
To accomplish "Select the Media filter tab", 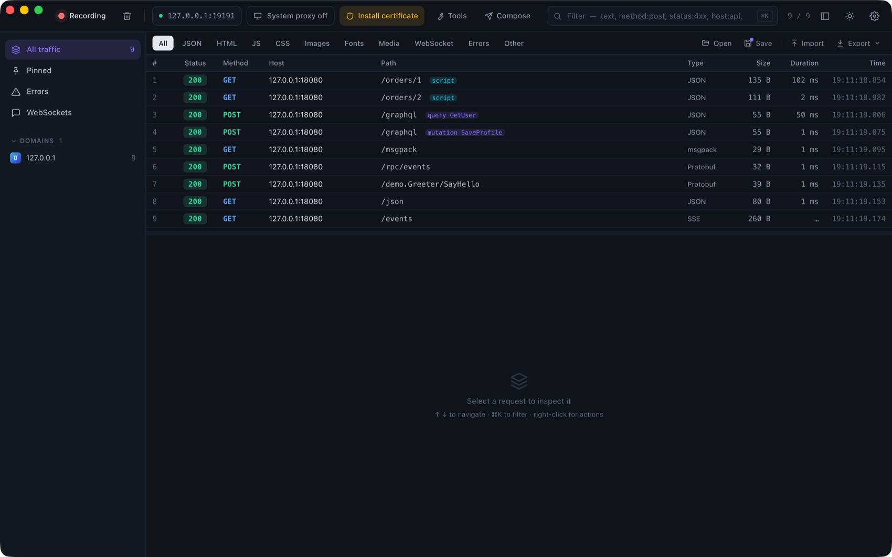I will click(x=389, y=44).
